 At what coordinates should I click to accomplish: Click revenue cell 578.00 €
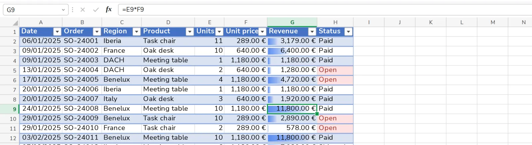coord(292,128)
